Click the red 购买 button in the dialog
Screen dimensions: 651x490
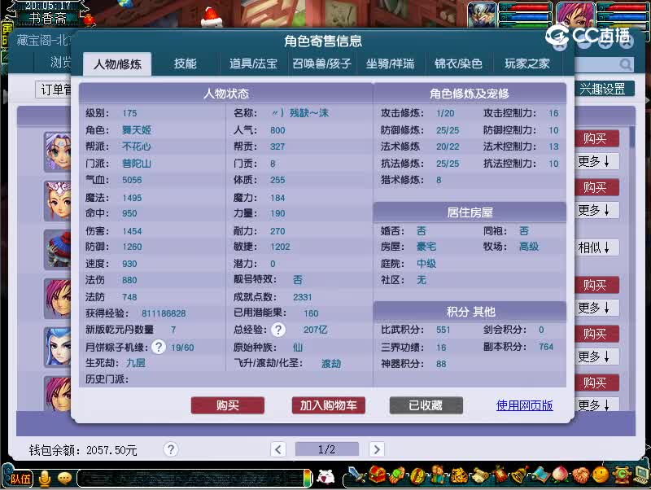(228, 405)
